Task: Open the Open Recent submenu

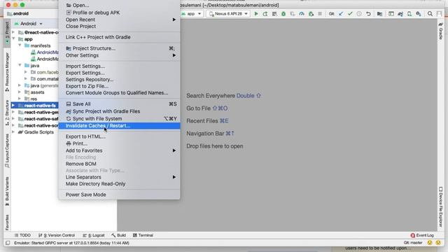Action: (x=120, y=20)
